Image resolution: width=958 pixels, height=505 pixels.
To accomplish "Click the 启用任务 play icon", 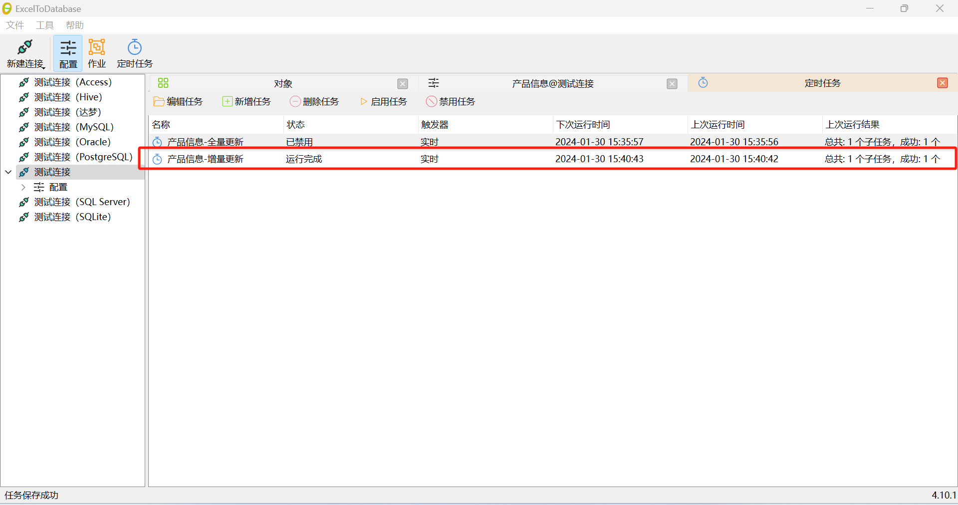I will [363, 101].
